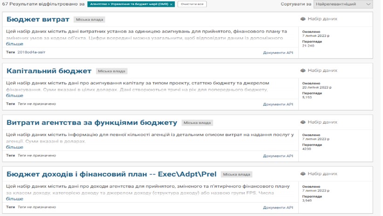Click dataset icon in Бюджет витрат card
This screenshot has width=383, height=216.
coord(303,19)
